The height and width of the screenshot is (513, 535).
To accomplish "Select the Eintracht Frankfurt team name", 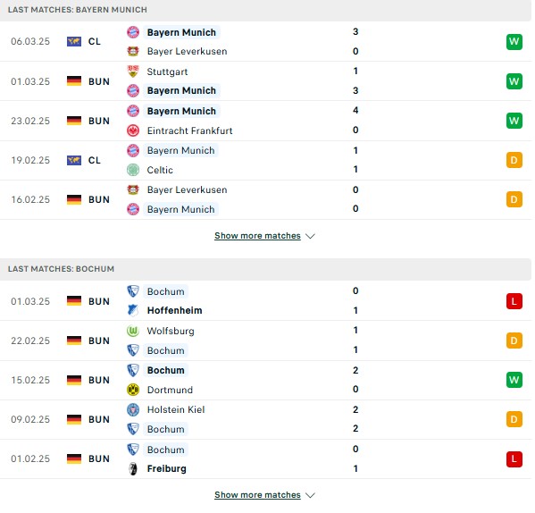I will click(x=189, y=130).
